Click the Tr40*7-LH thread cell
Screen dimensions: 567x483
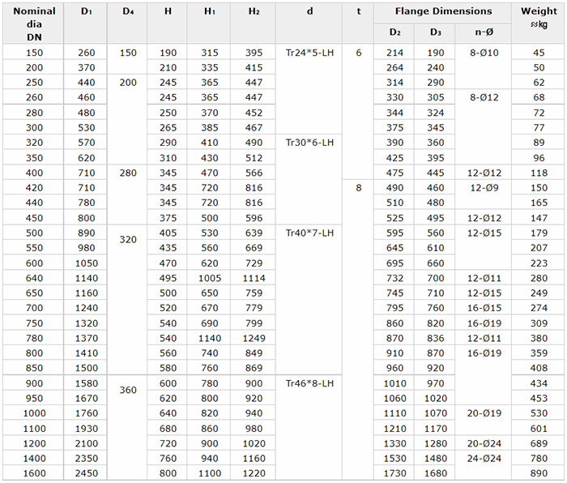click(x=309, y=233)
